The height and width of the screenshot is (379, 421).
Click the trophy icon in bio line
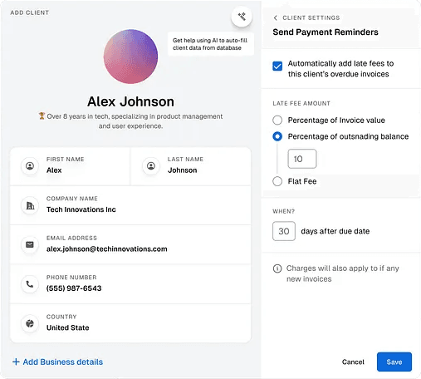42,116
